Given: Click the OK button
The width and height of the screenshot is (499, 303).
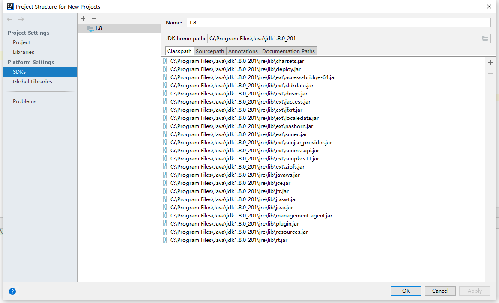Looking at the screenshot, I should point(406,291).
